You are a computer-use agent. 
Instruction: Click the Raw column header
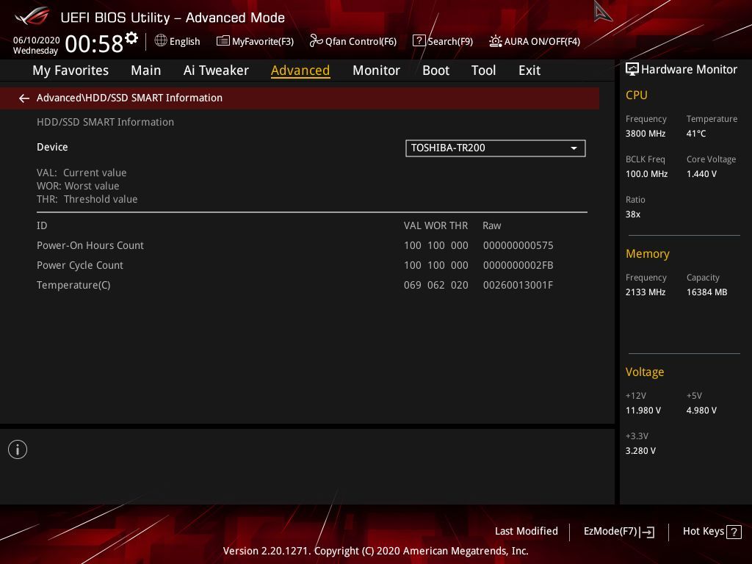tap(491, 226)
